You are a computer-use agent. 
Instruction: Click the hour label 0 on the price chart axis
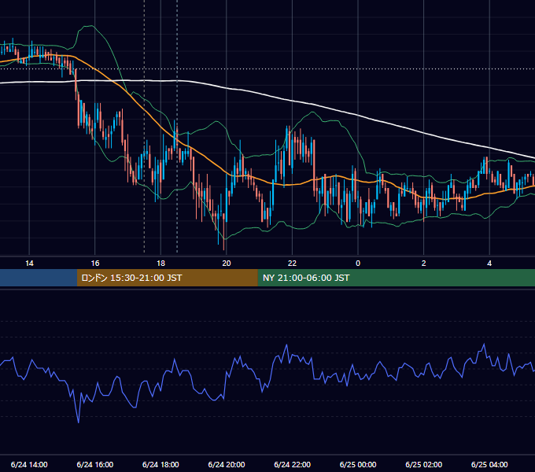point(358,264)
